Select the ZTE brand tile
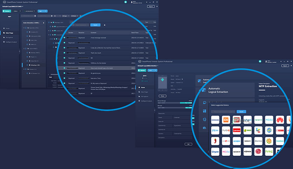This screenshot has width=293, height=169. pos(215,131)
